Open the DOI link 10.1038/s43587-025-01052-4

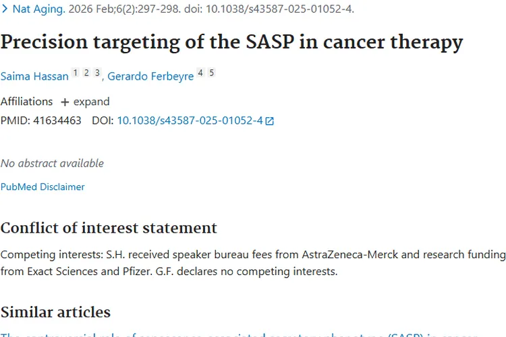pyautogui.click(x=190, y=121)
